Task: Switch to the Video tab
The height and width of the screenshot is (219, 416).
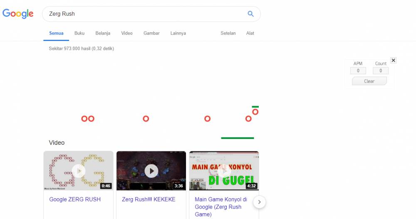Action: [127, 33]
